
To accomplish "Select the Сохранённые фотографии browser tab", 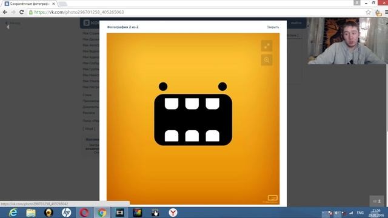I will click(x=29, y=4).
